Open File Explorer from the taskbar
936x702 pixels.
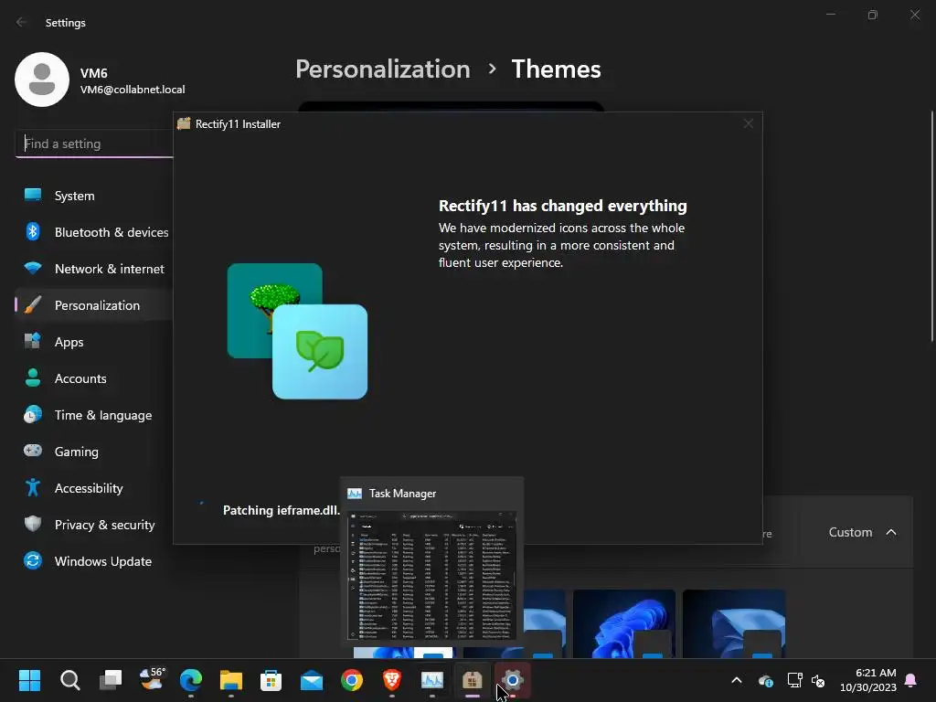pyautogui.click(x=231, y=680)
